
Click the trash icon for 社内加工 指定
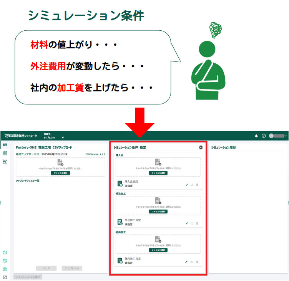tap(197, 262)
